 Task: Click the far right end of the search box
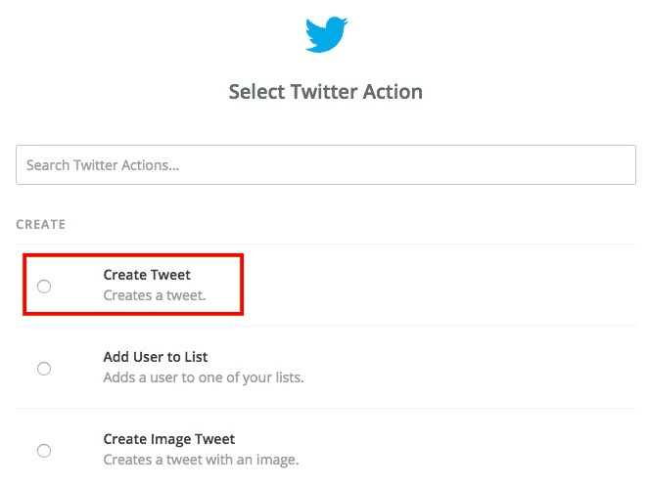pyautogui.click(x=625, y=165)
